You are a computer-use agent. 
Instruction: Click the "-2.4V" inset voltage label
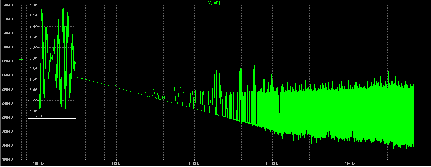tap(33, 90)
